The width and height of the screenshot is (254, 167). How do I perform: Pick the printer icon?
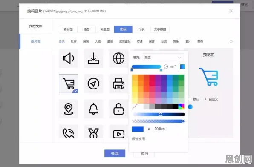118,83
